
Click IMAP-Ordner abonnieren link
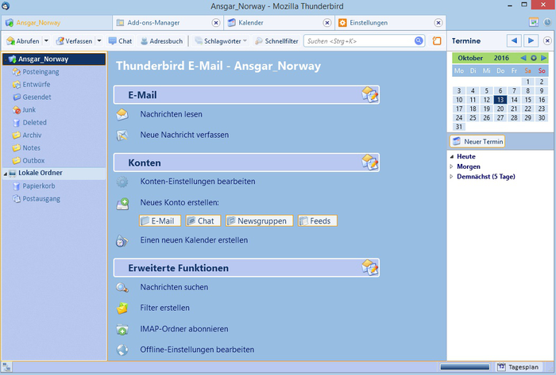pyautogui.click(x=184, y=329)
